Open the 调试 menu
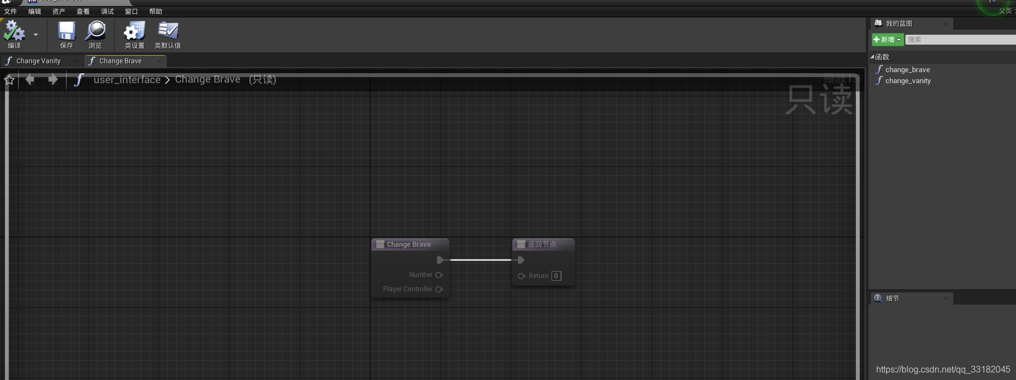The width and height of the screenshot is (1016, 380). [x=107, y=12]
